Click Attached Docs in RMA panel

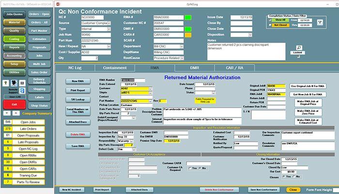[x=78, y=122]
